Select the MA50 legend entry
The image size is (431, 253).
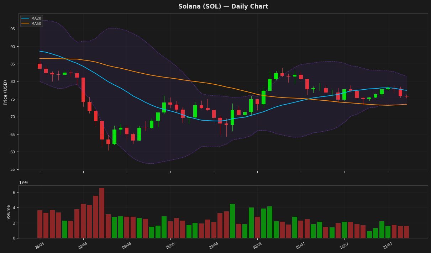pos(31,23)
